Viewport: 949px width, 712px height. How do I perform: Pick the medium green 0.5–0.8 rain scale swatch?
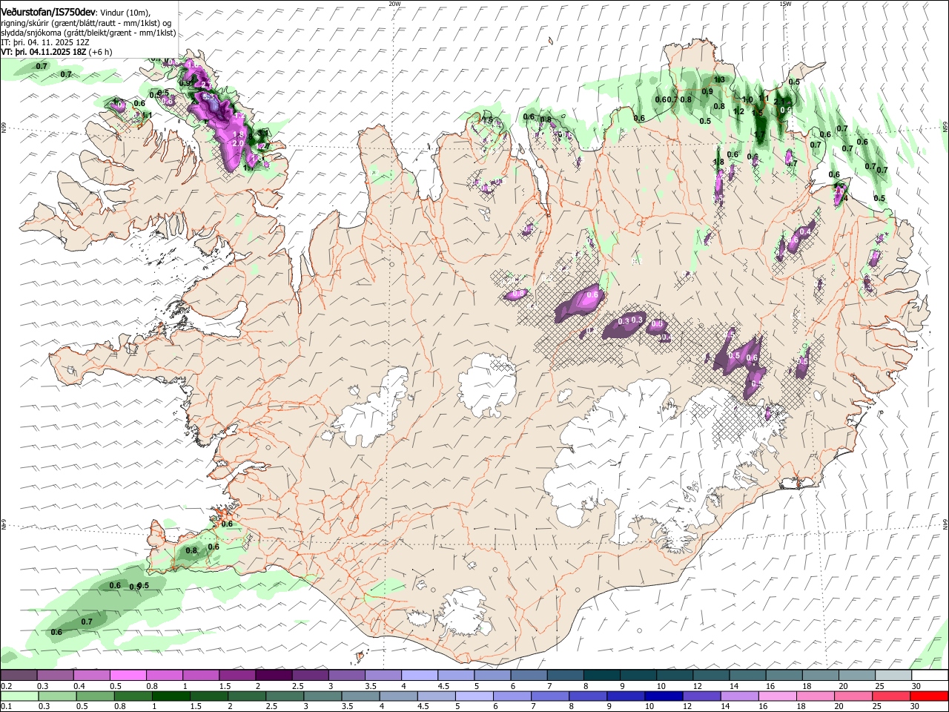(95, 696)
